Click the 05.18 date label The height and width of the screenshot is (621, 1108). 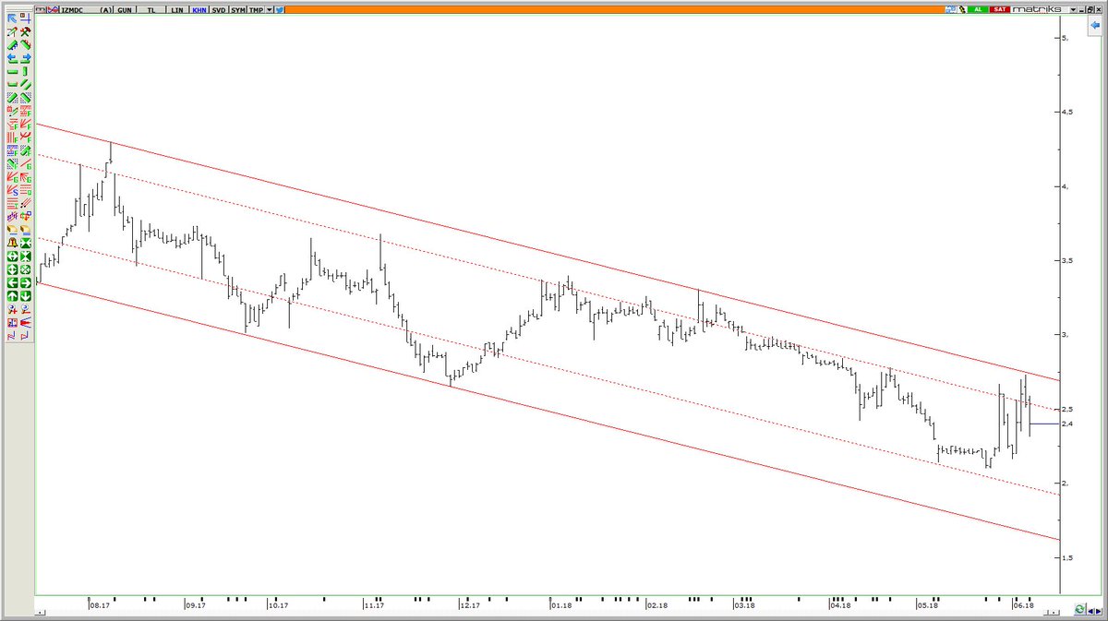[x=927, y=605]
